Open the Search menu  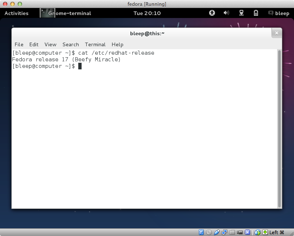pyautogui.click(x=71, y=44)
